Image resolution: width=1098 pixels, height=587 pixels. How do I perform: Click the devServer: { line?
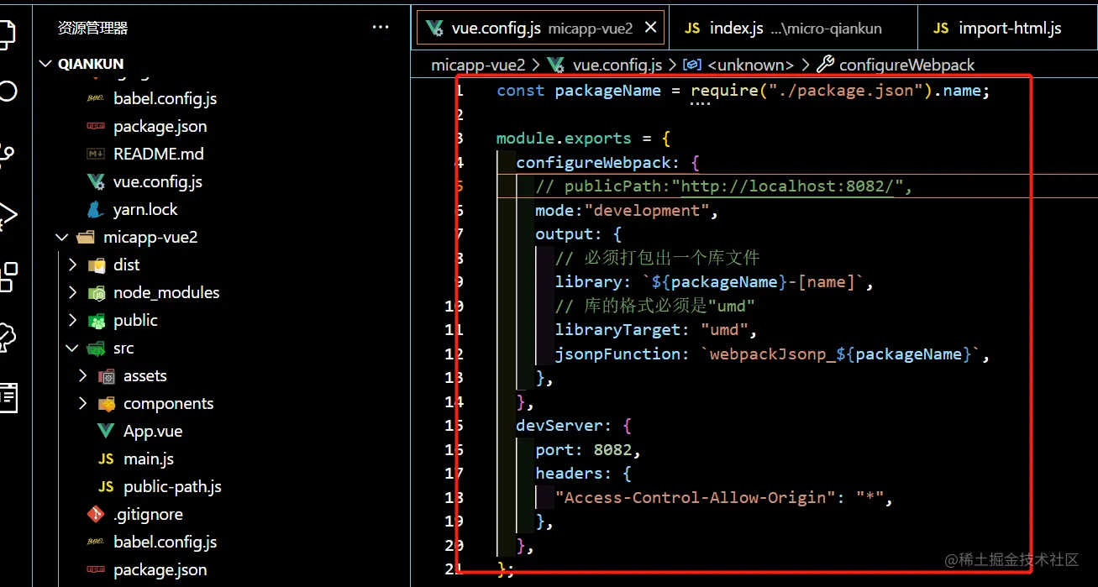tap(573, 425)
